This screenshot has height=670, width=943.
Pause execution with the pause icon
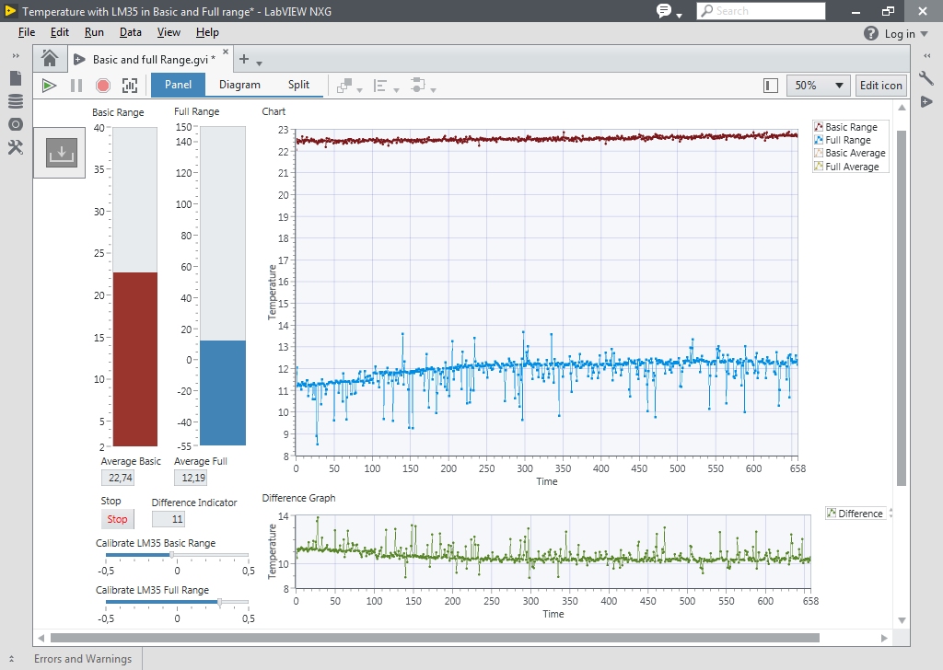(x=76, y=86)
